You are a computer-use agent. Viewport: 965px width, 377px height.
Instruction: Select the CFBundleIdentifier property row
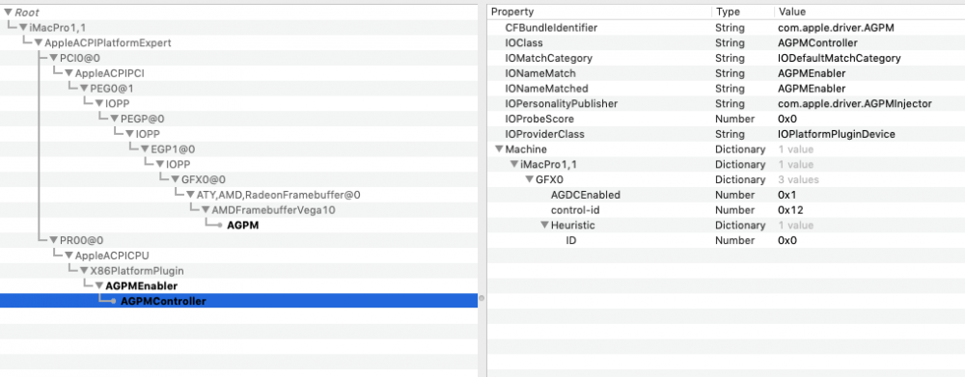coord(726,28)
